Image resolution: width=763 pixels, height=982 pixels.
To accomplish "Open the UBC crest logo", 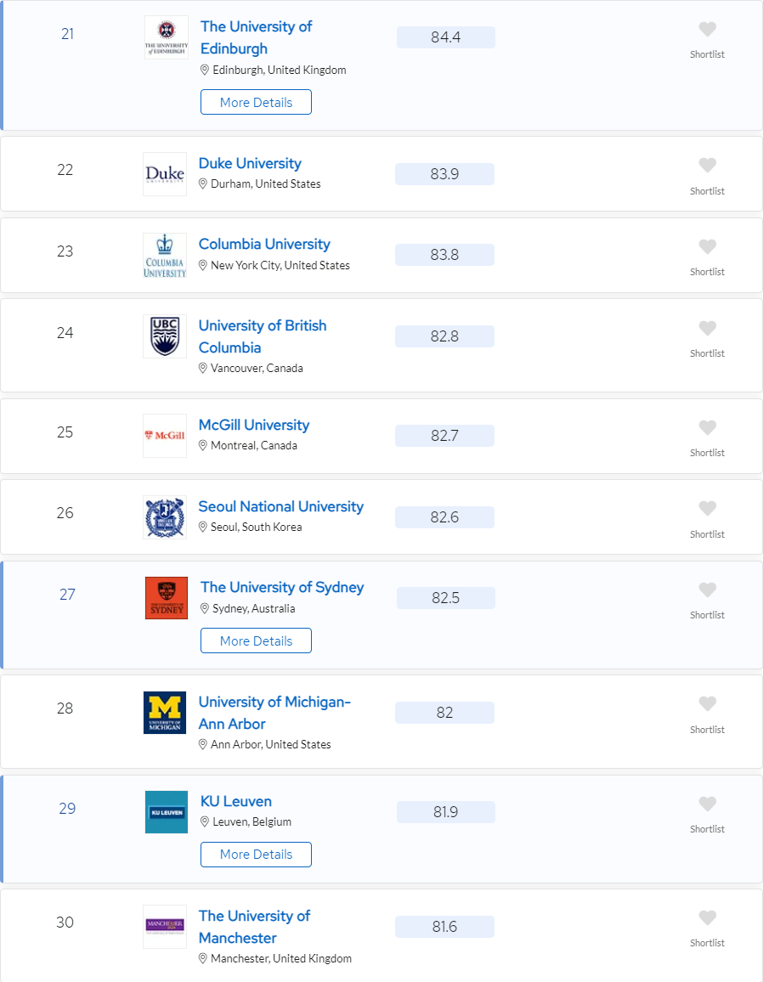I will pos(165,336).
